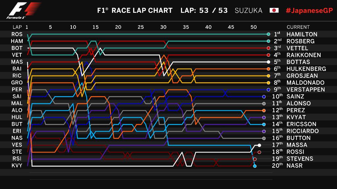Click lap 15 on the axis
This screenshot has width=337, height=189.
[x=95, y=27]
